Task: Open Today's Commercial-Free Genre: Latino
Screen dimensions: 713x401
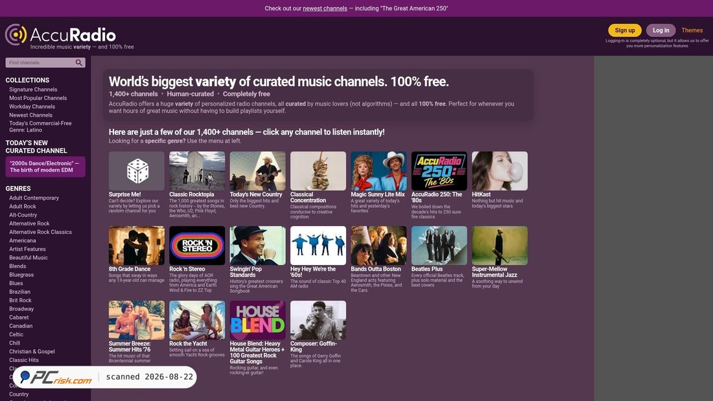Action: tap(40, 126)
